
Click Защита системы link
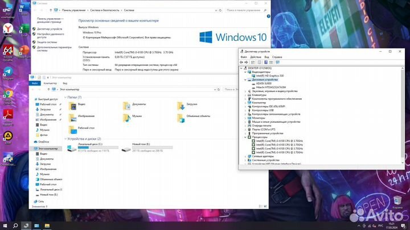click(x=47, y=42)
